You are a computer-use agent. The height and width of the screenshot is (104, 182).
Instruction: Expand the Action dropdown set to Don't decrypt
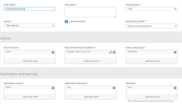click(x=29, y=26)
